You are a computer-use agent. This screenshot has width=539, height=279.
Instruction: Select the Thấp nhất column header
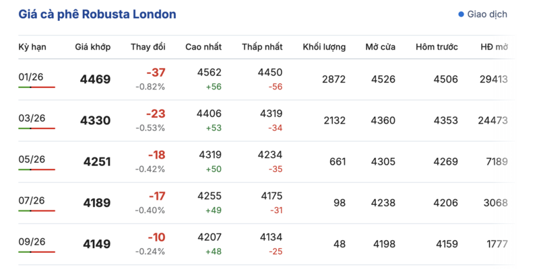tap(262, 47)
